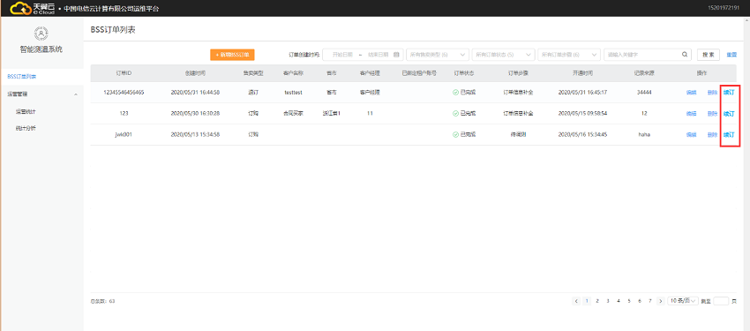Screen dimensions: 750x331
Task: Click 编辑 for order 12345546456465
Action: point(691,93)
